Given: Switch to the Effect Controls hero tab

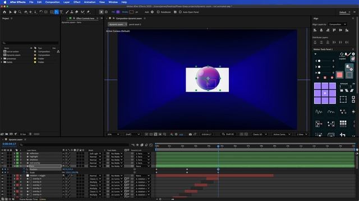Looking at the screenshot, I should click(85, 18).
